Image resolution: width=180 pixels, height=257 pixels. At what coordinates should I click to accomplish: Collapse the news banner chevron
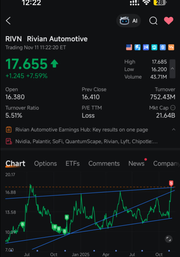click(x=174, y=129)
